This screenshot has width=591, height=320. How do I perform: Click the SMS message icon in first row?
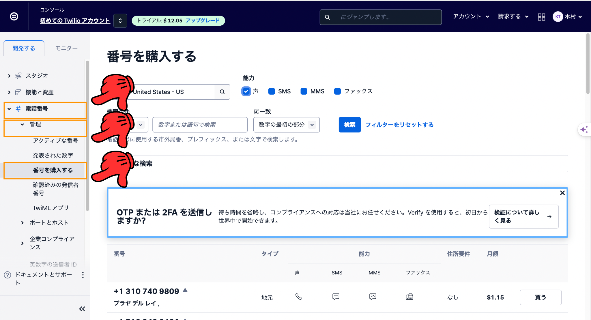pos(336,297)
